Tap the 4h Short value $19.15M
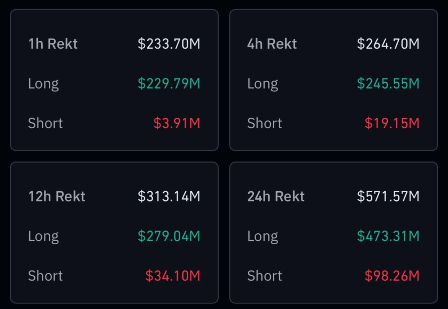448x309 pixels. 392,123
